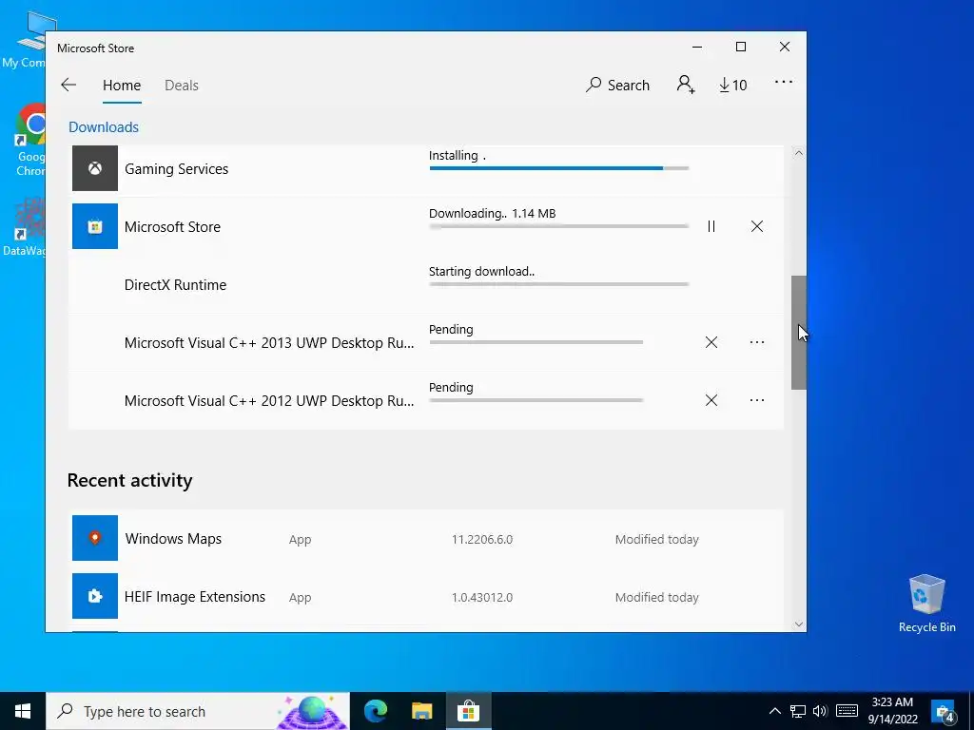The width and height of the screenshot is (974, 730).
Task: Cancel the Microsoft Store download
Action: [756, 226]
